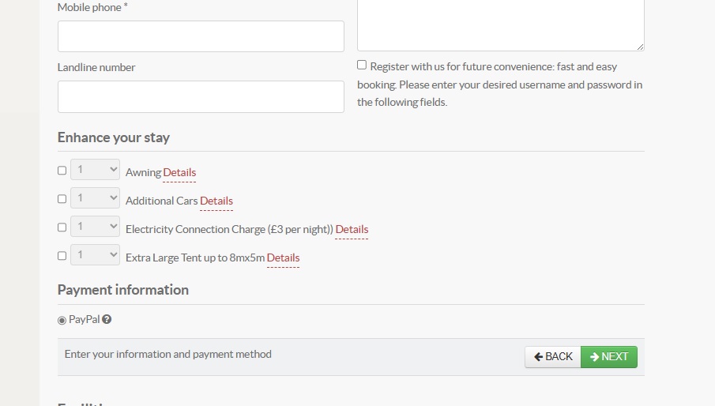Enable the Extra Large Tent checkbox

pos(62,256)
